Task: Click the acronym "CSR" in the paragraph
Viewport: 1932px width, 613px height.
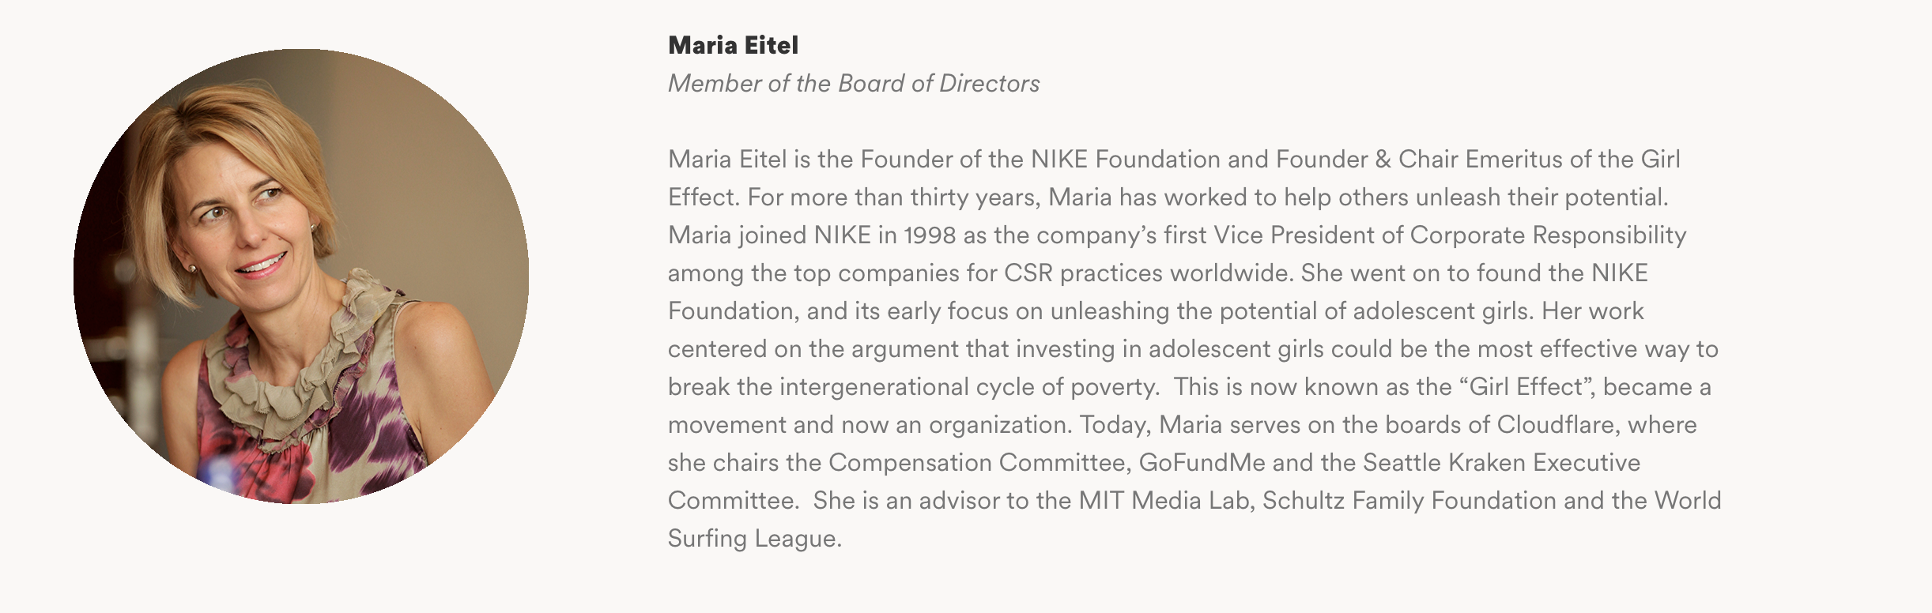Action: pos(1028,273)
